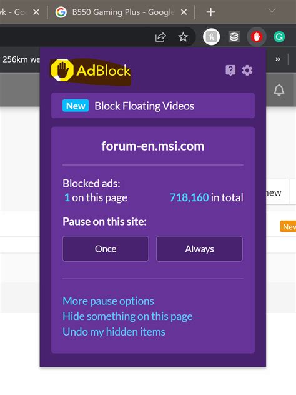Select Hide something on this page
296x395 pixels.
(x=127, y=316)
